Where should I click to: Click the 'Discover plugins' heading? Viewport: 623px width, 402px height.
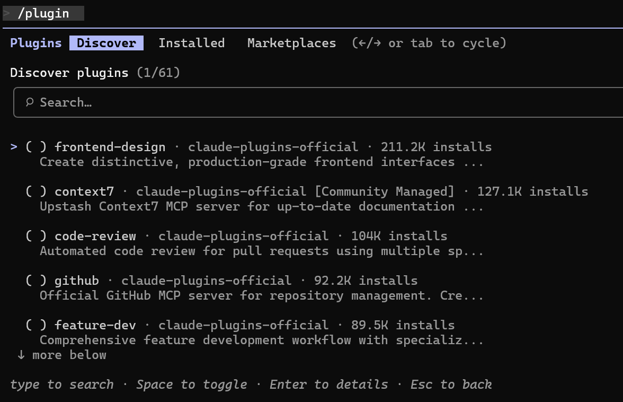69,73
